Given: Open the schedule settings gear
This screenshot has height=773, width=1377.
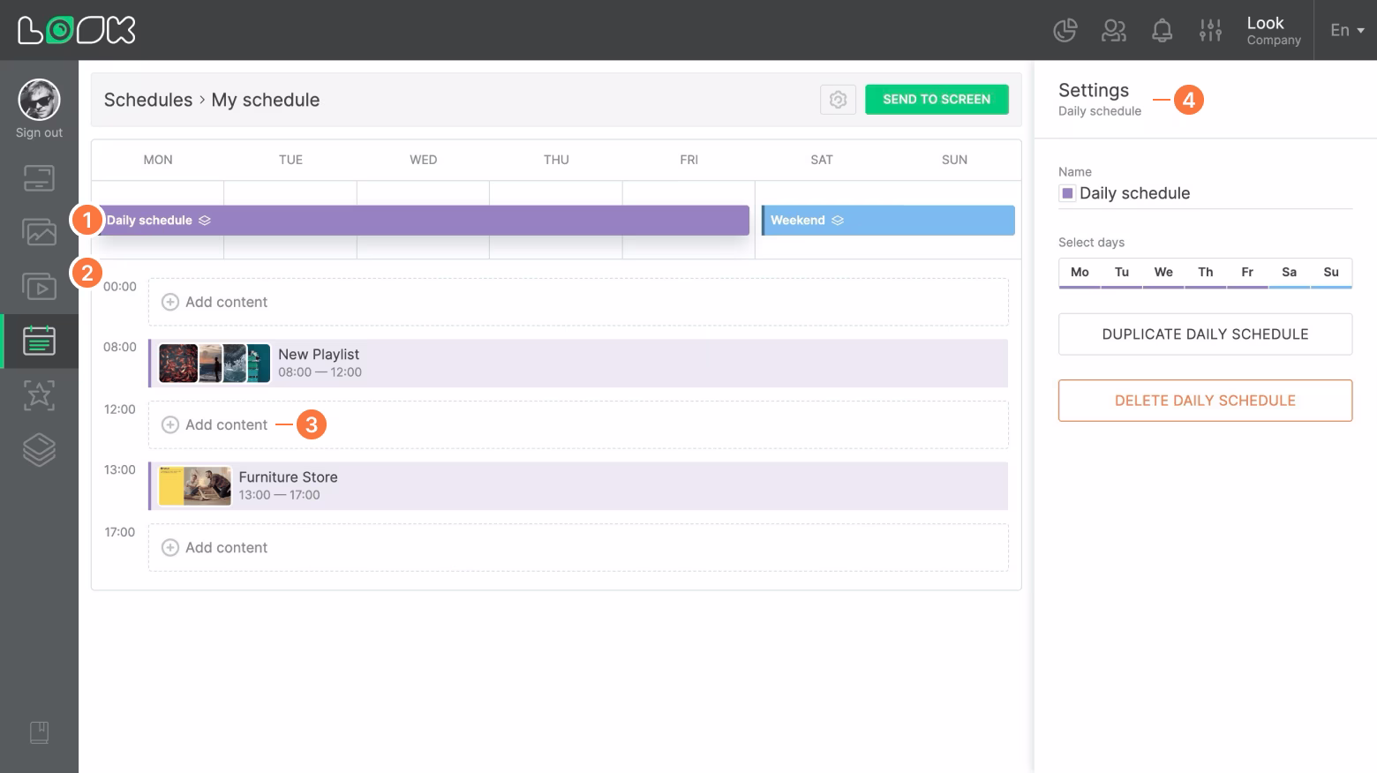Looking at the screenshot, I should pyautogui.click(x=837, y=100).
